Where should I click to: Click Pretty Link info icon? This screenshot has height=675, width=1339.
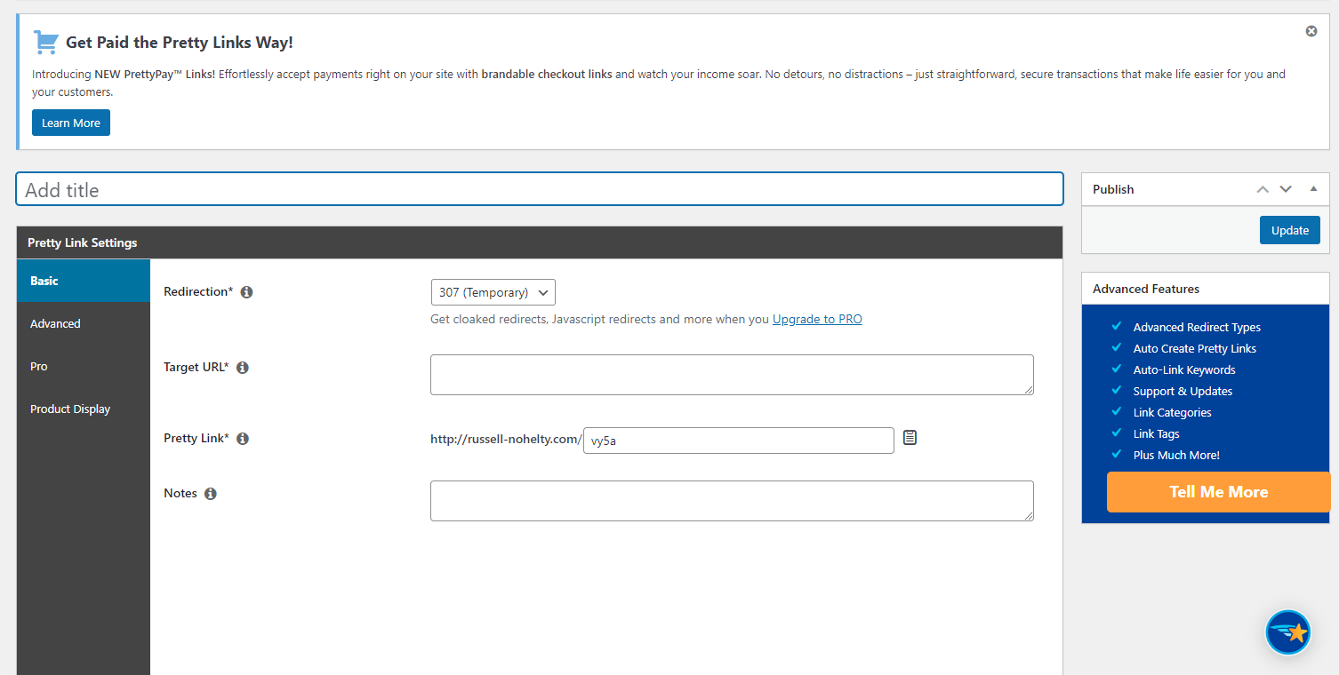click(x=243, y=439)
